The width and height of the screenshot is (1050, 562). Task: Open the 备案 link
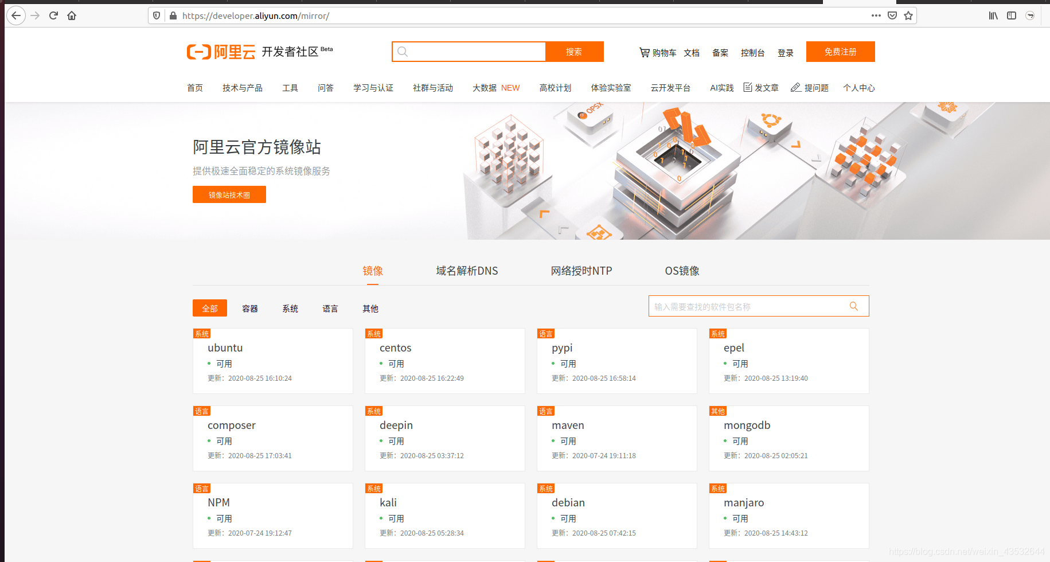click(x=720, y=53)
